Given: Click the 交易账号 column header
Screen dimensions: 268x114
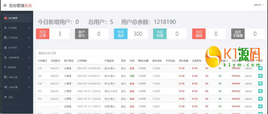Looking at the screenshot, I should 55,61.
